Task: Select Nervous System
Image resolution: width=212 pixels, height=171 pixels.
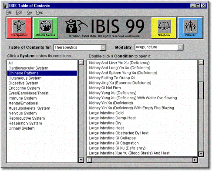Action: pos(42,113)
